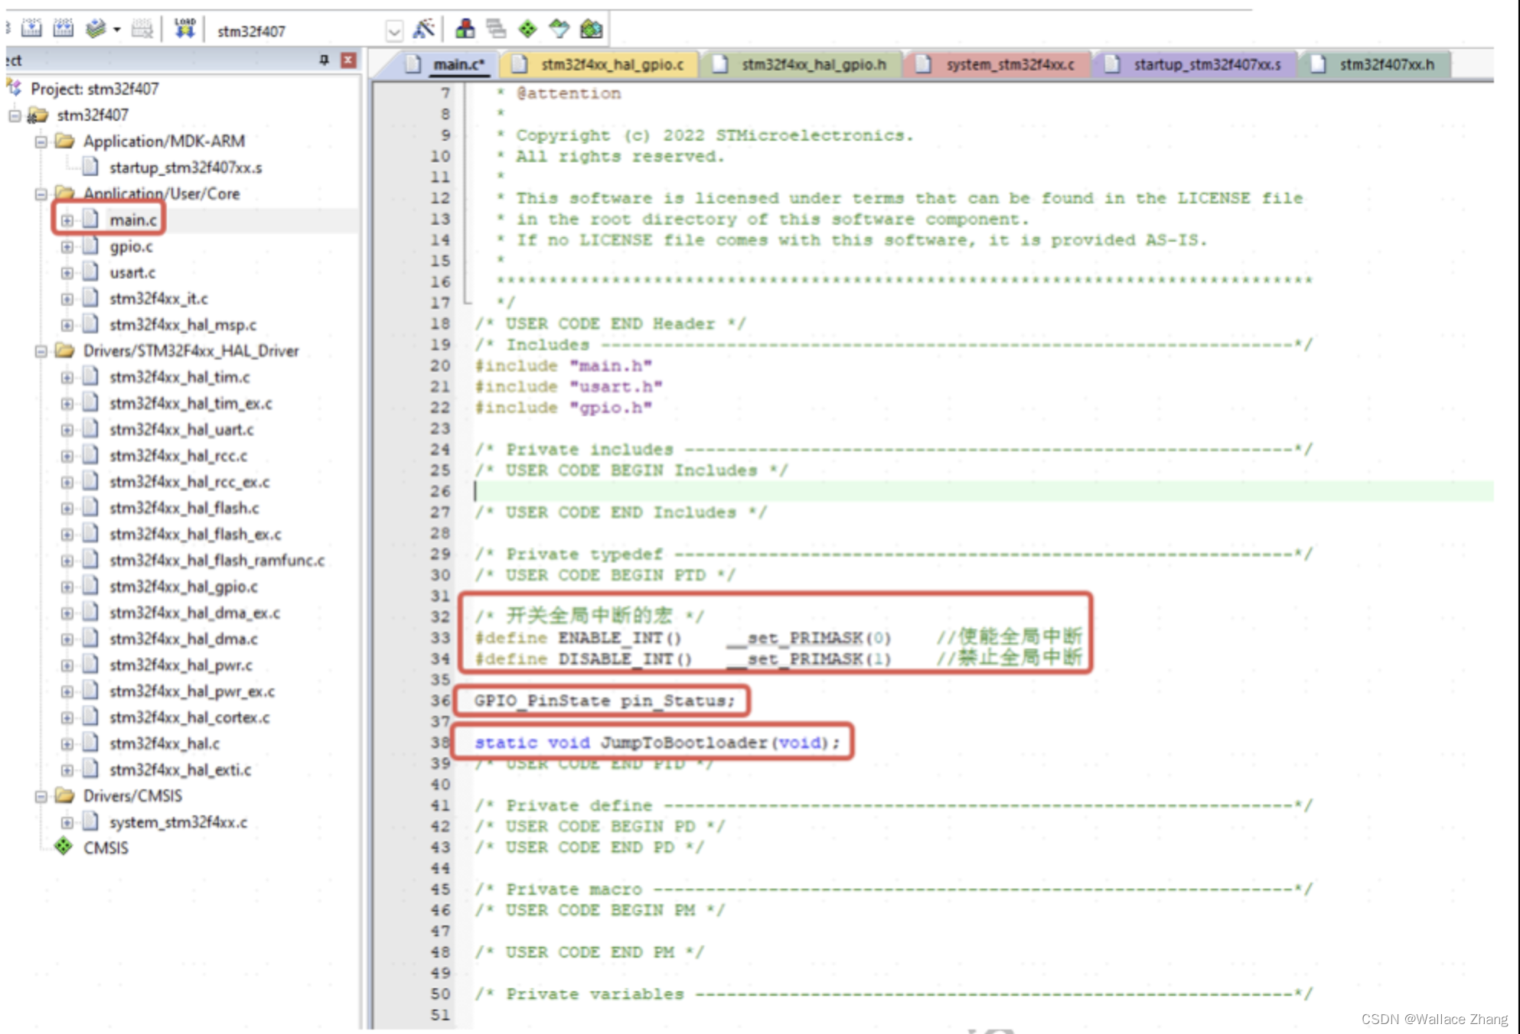Screen dimensions: 1520x1034
Task: Download code to flash with LOAD button
Action: pos(184,29)
